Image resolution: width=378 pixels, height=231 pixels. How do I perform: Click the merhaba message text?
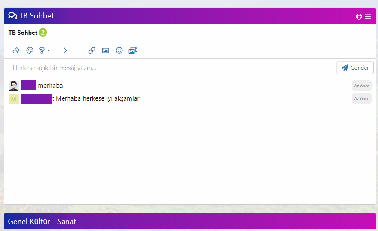pos(50,86)
